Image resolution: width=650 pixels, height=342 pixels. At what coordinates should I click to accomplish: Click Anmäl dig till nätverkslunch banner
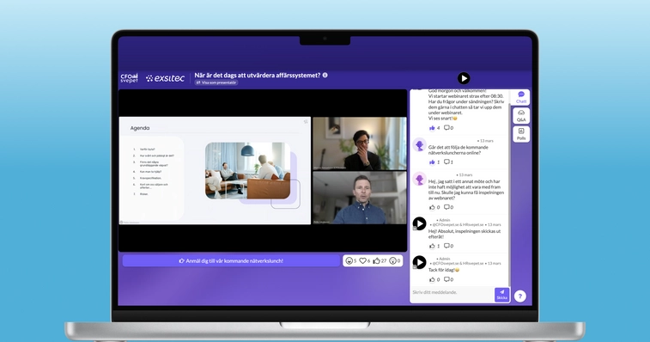[231, 260]
